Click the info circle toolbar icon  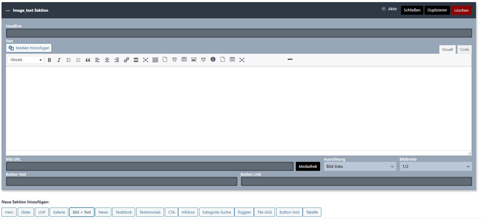click(213, 60)
